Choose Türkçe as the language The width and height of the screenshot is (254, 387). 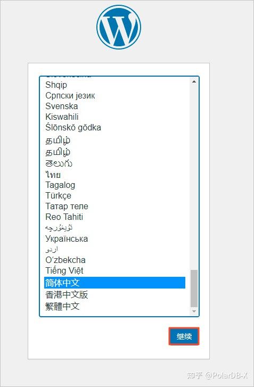115,195
